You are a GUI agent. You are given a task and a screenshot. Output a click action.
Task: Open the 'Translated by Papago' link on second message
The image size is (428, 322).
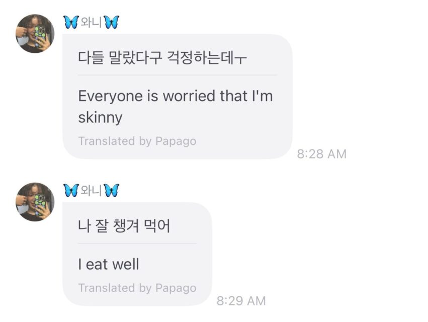[137, 288]
